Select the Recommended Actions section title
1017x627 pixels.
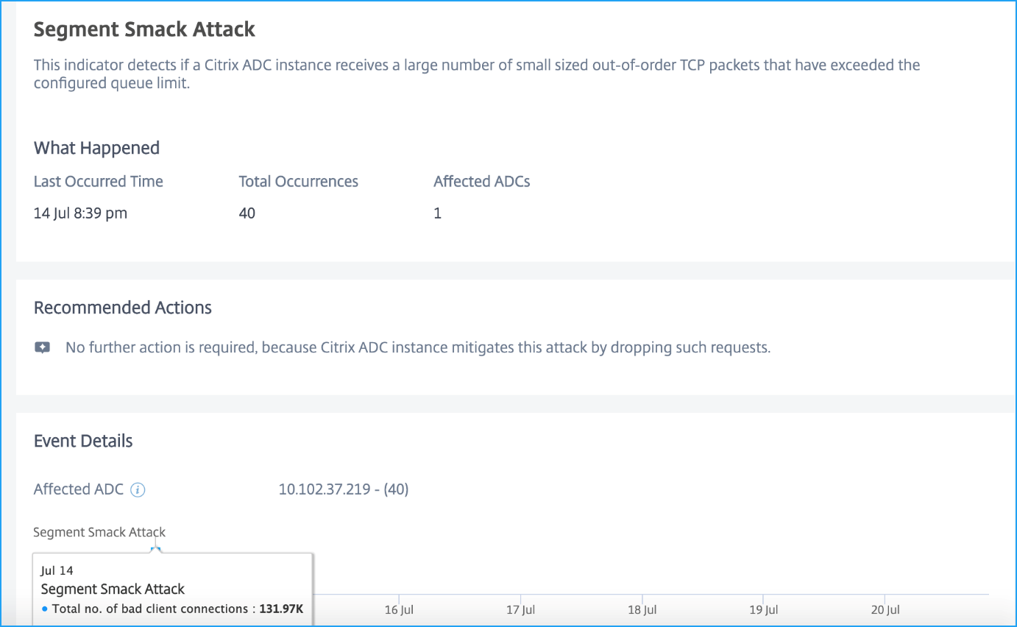123,308
